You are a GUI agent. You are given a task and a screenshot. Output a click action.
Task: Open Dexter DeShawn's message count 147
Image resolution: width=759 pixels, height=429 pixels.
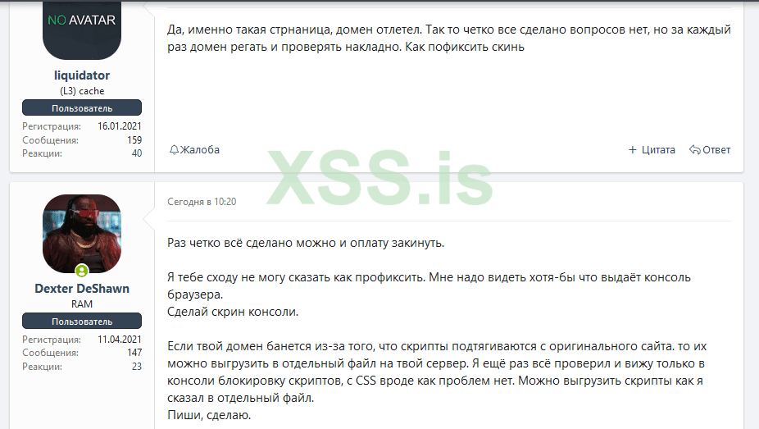pyautogui.click(x=134, y=353)
